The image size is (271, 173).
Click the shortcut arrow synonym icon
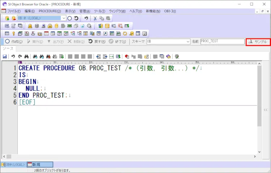tap(105, 34)
